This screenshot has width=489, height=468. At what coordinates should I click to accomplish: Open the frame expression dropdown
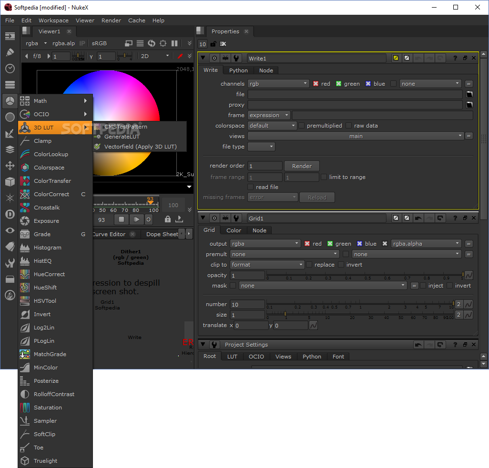pyautogui.click(x=269, y=115)
